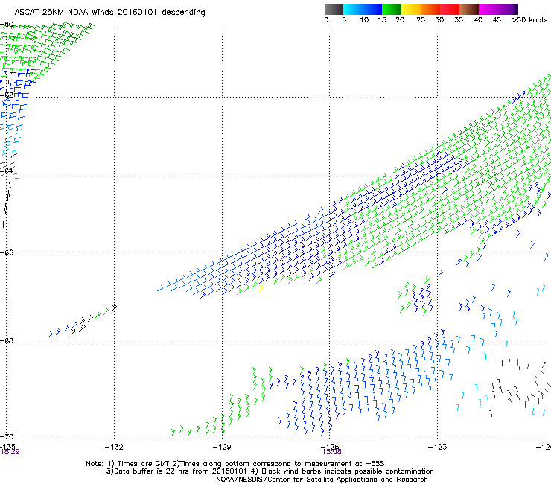Click the '0' label under the color scale
The width and height of the screenshot is (551, 484).
[326, 19]
